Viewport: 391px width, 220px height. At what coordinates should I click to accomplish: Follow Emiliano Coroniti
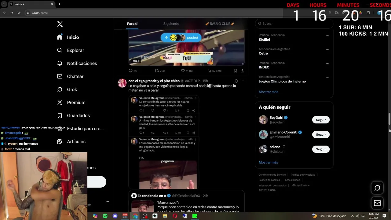point(321,134)
